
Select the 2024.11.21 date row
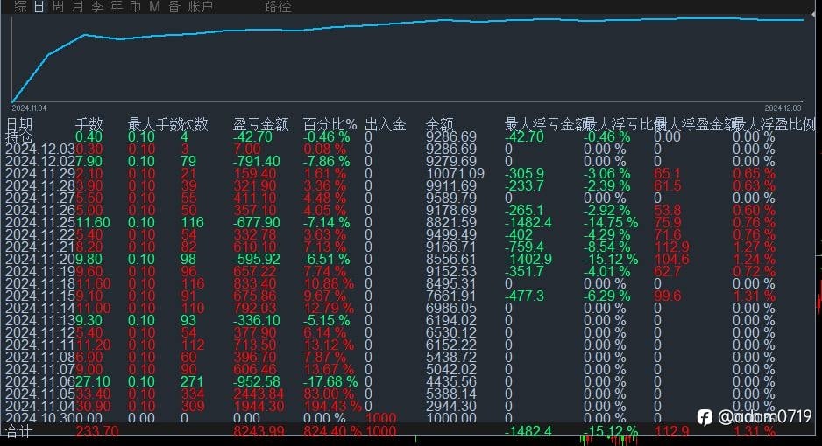[x=40, y=247]
